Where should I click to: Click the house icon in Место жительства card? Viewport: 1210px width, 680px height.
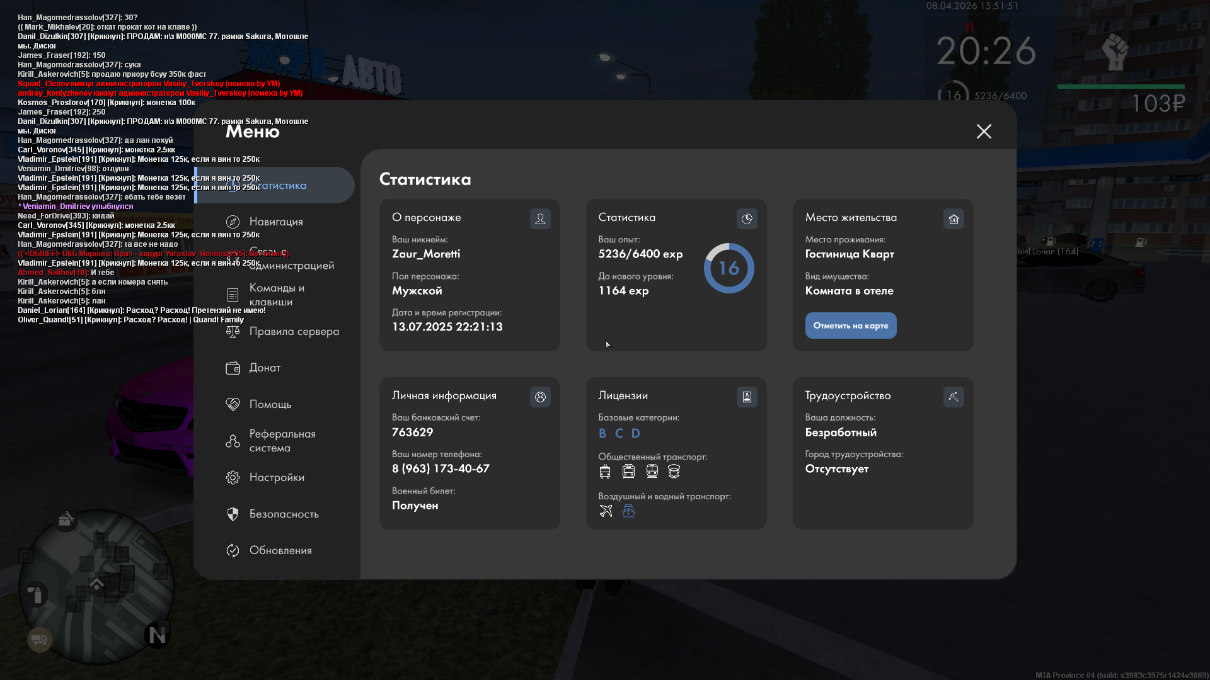pos(954,218)
